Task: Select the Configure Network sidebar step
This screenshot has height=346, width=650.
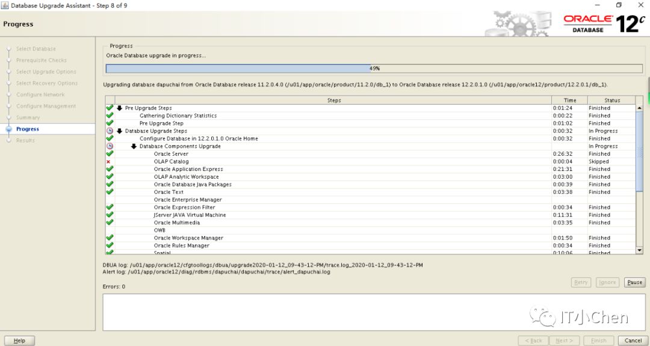Action: coord(40,94)
